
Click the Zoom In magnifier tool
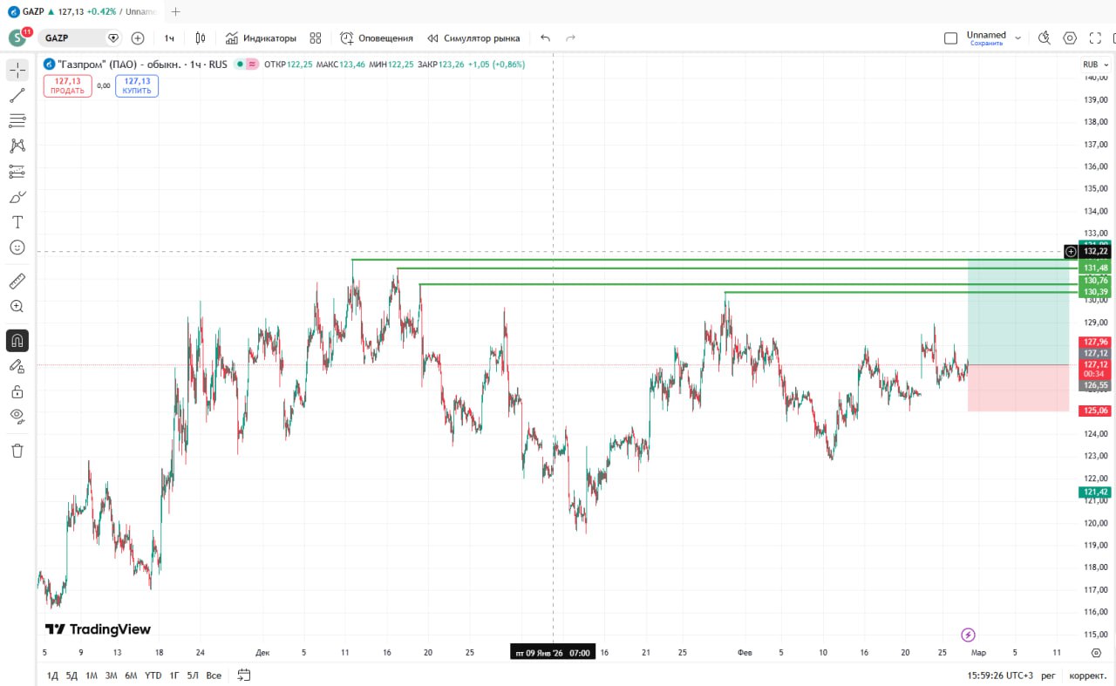tap(17, 307)
